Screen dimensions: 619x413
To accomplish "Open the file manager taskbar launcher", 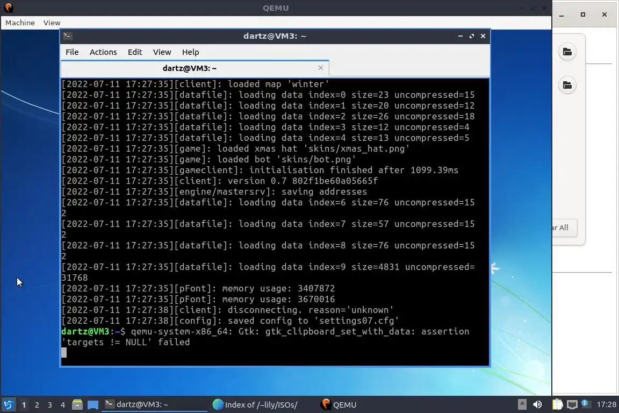I will click(77, 404).
